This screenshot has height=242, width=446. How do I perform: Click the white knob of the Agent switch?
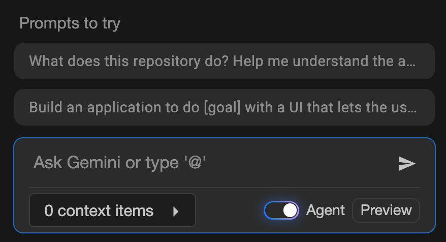(x=290, y=210)
